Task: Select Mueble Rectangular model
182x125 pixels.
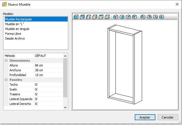Action: 36,19
